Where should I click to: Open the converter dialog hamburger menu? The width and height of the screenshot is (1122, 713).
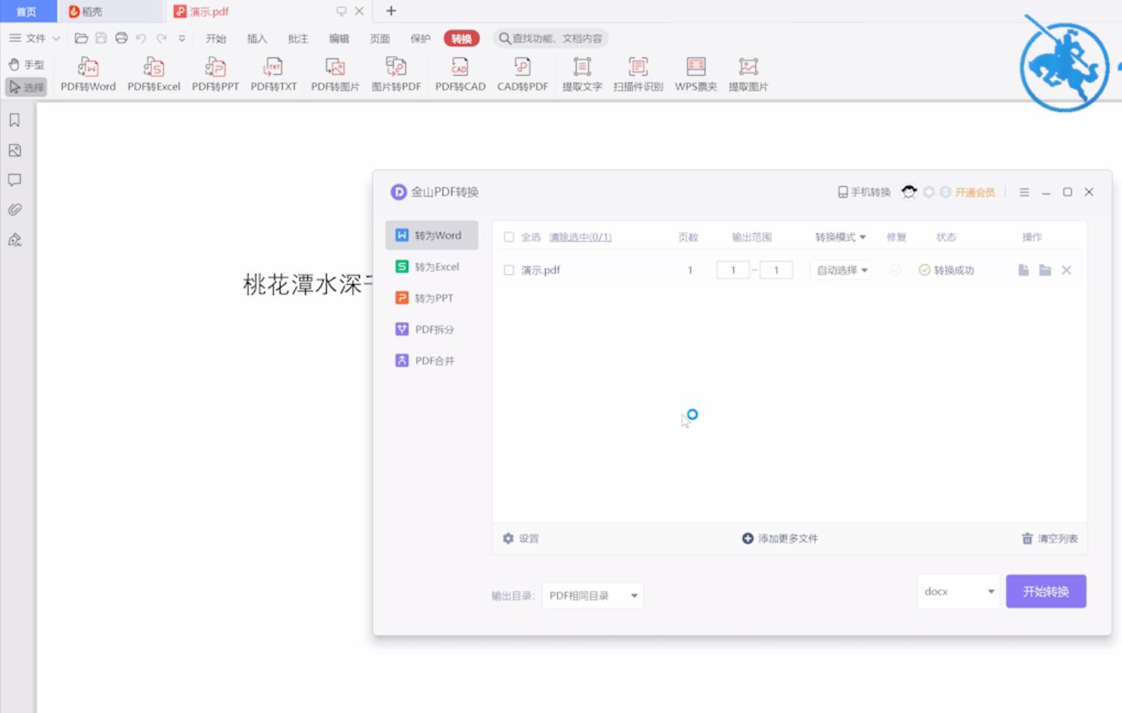[x=1024, y=192]
